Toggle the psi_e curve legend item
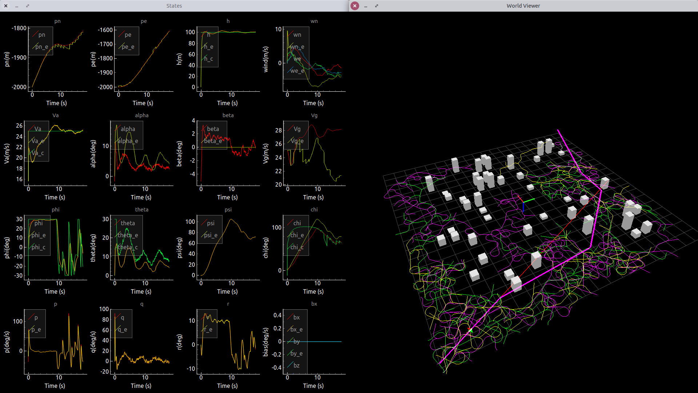The image size is (698, 393). (210, 235)
